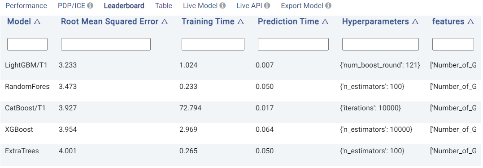This screenshot has width=483, height=168.
Task: Sort by Prediction Time triangle icon
Action: pos(325,22)
